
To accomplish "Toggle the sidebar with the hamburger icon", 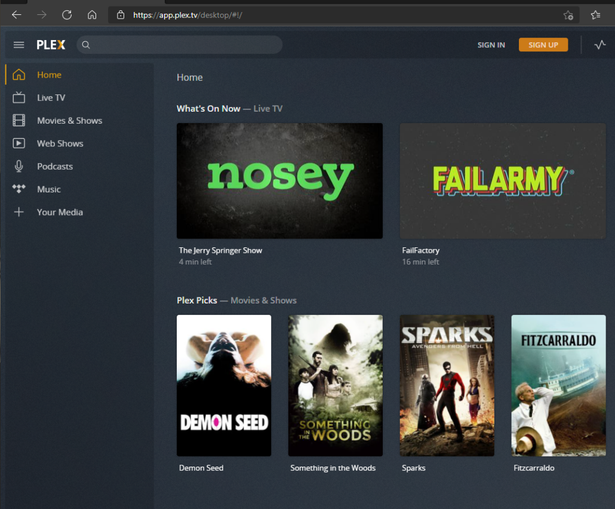I will coord(19,44).
